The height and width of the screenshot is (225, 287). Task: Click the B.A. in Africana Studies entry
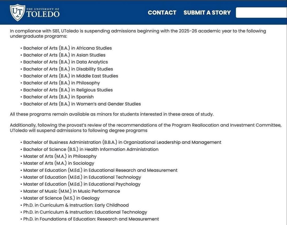click(67, 48)
